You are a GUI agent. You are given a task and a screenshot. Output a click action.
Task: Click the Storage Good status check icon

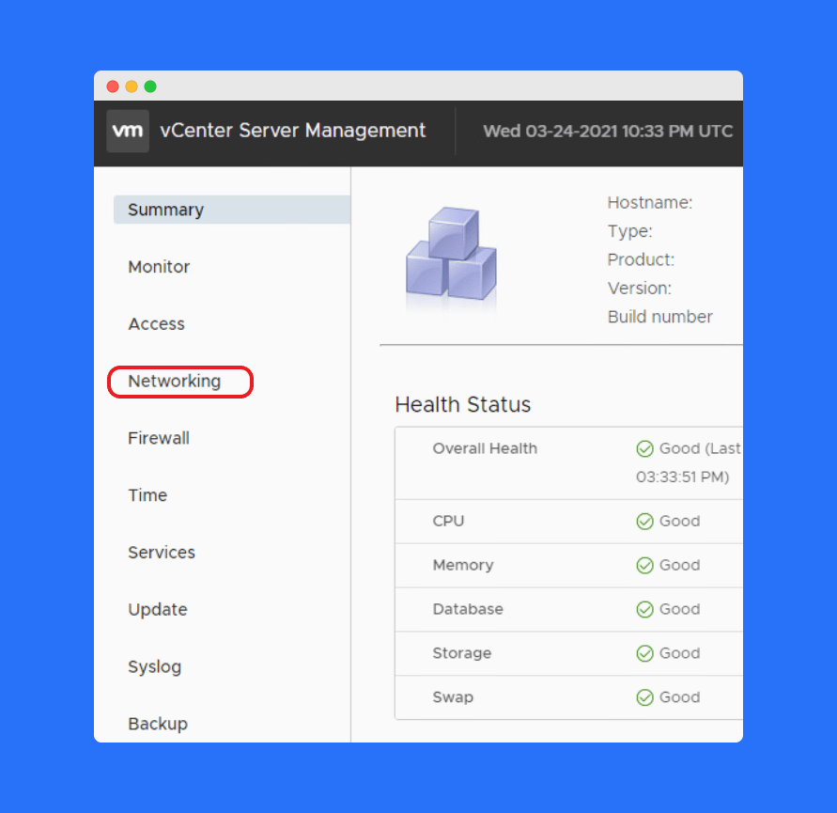(x=644, y=653)
